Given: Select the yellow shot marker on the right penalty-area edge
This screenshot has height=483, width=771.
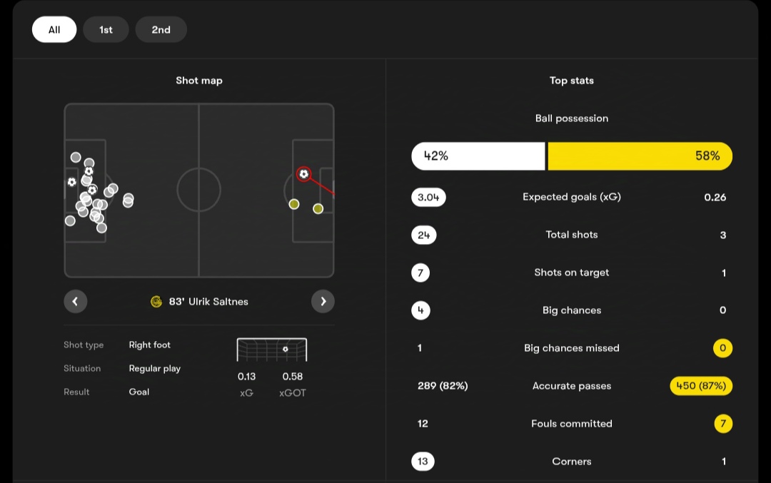Looking at the screenshot, I should pos(294,204).
